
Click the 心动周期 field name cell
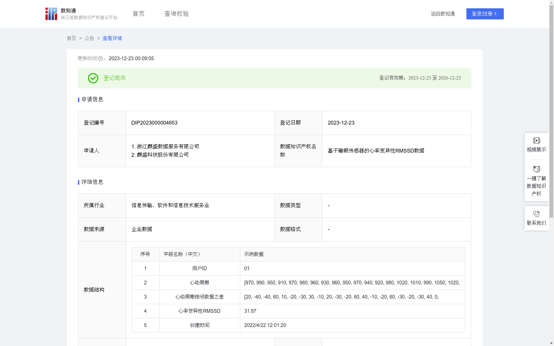click(200, 283)
